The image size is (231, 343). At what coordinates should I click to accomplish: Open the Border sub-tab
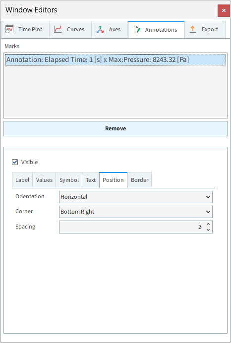(139, 180)
